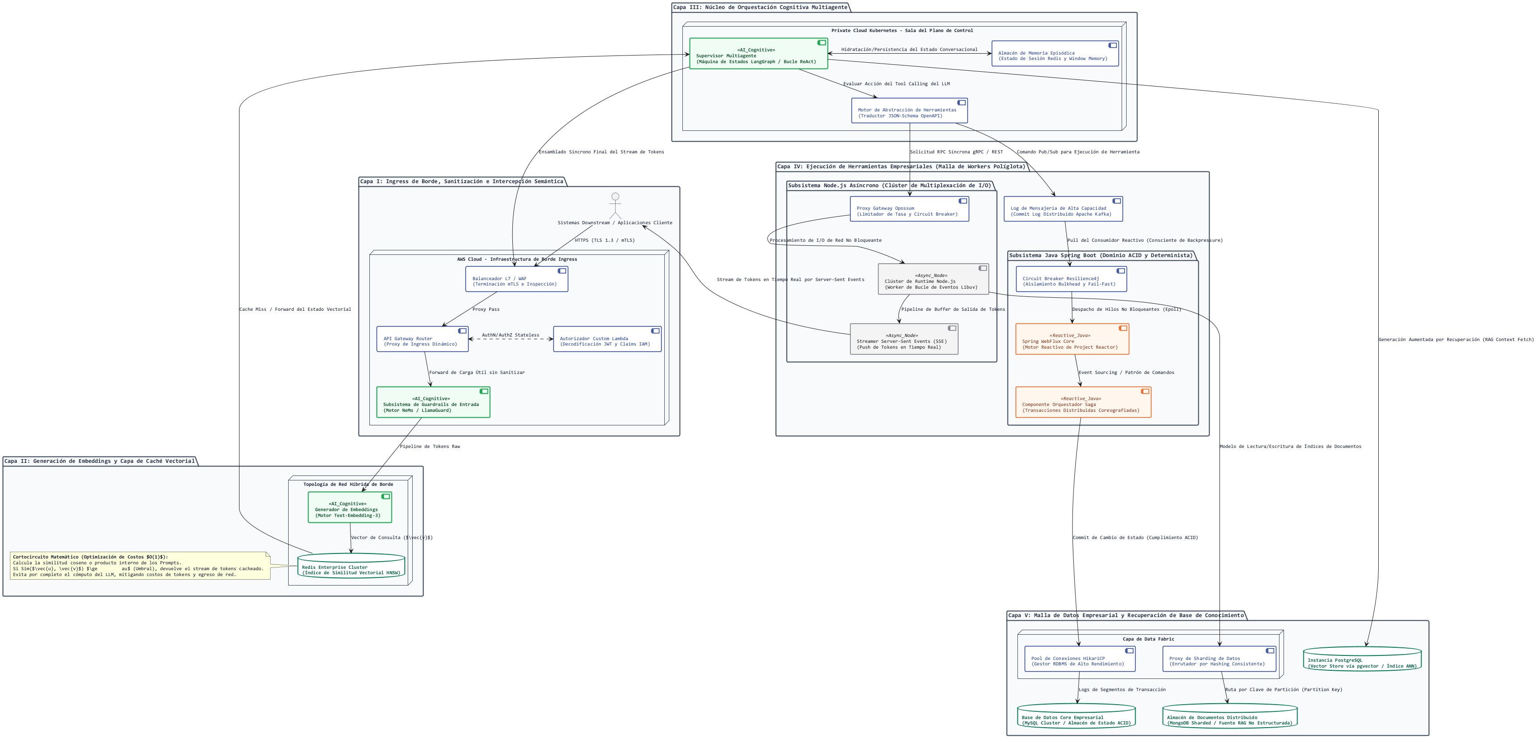Viewport: 1537px width, 738px height.
Task: Click component icon in API Gateway Router box
Action: (462, 331)
